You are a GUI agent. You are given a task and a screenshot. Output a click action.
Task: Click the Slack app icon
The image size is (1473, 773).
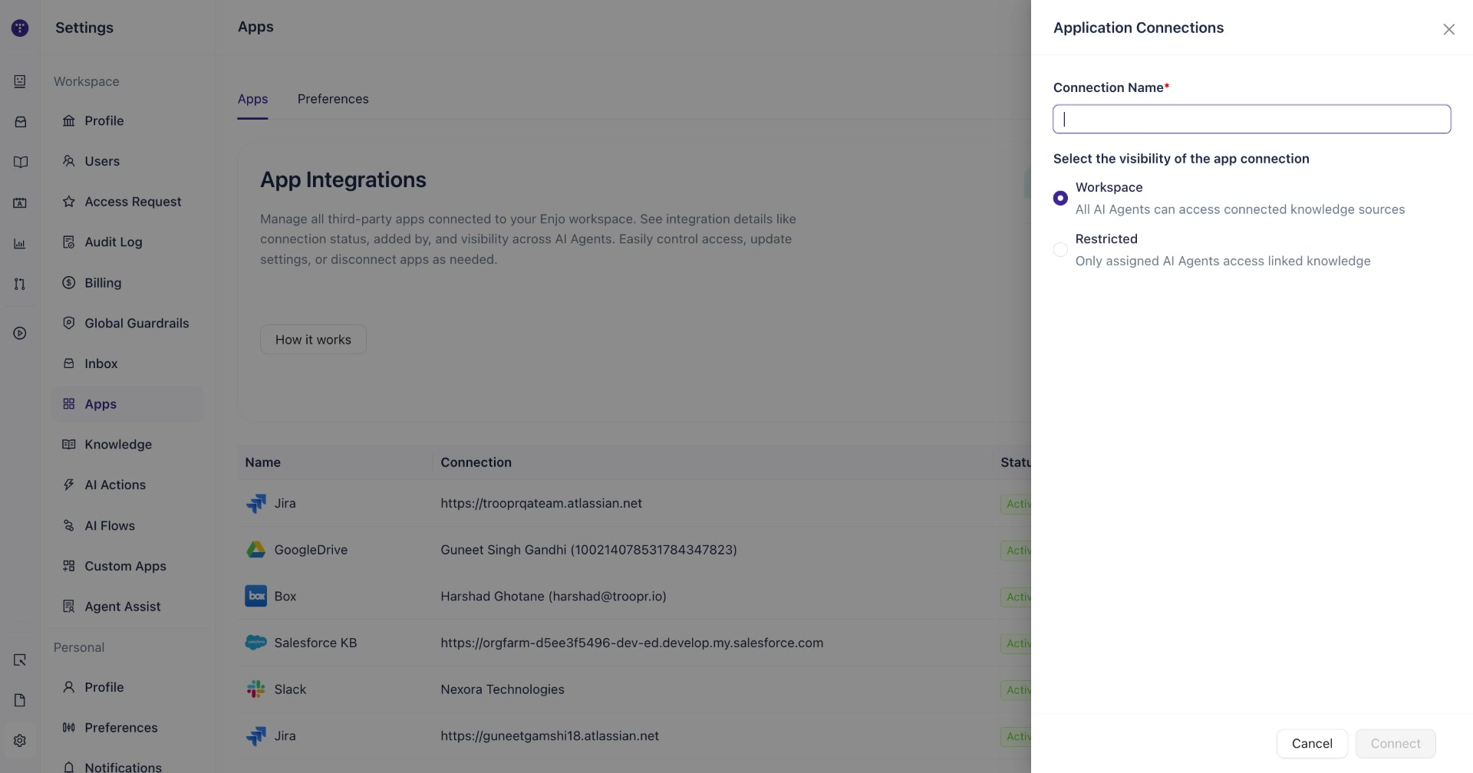click(x=255, y=689)
